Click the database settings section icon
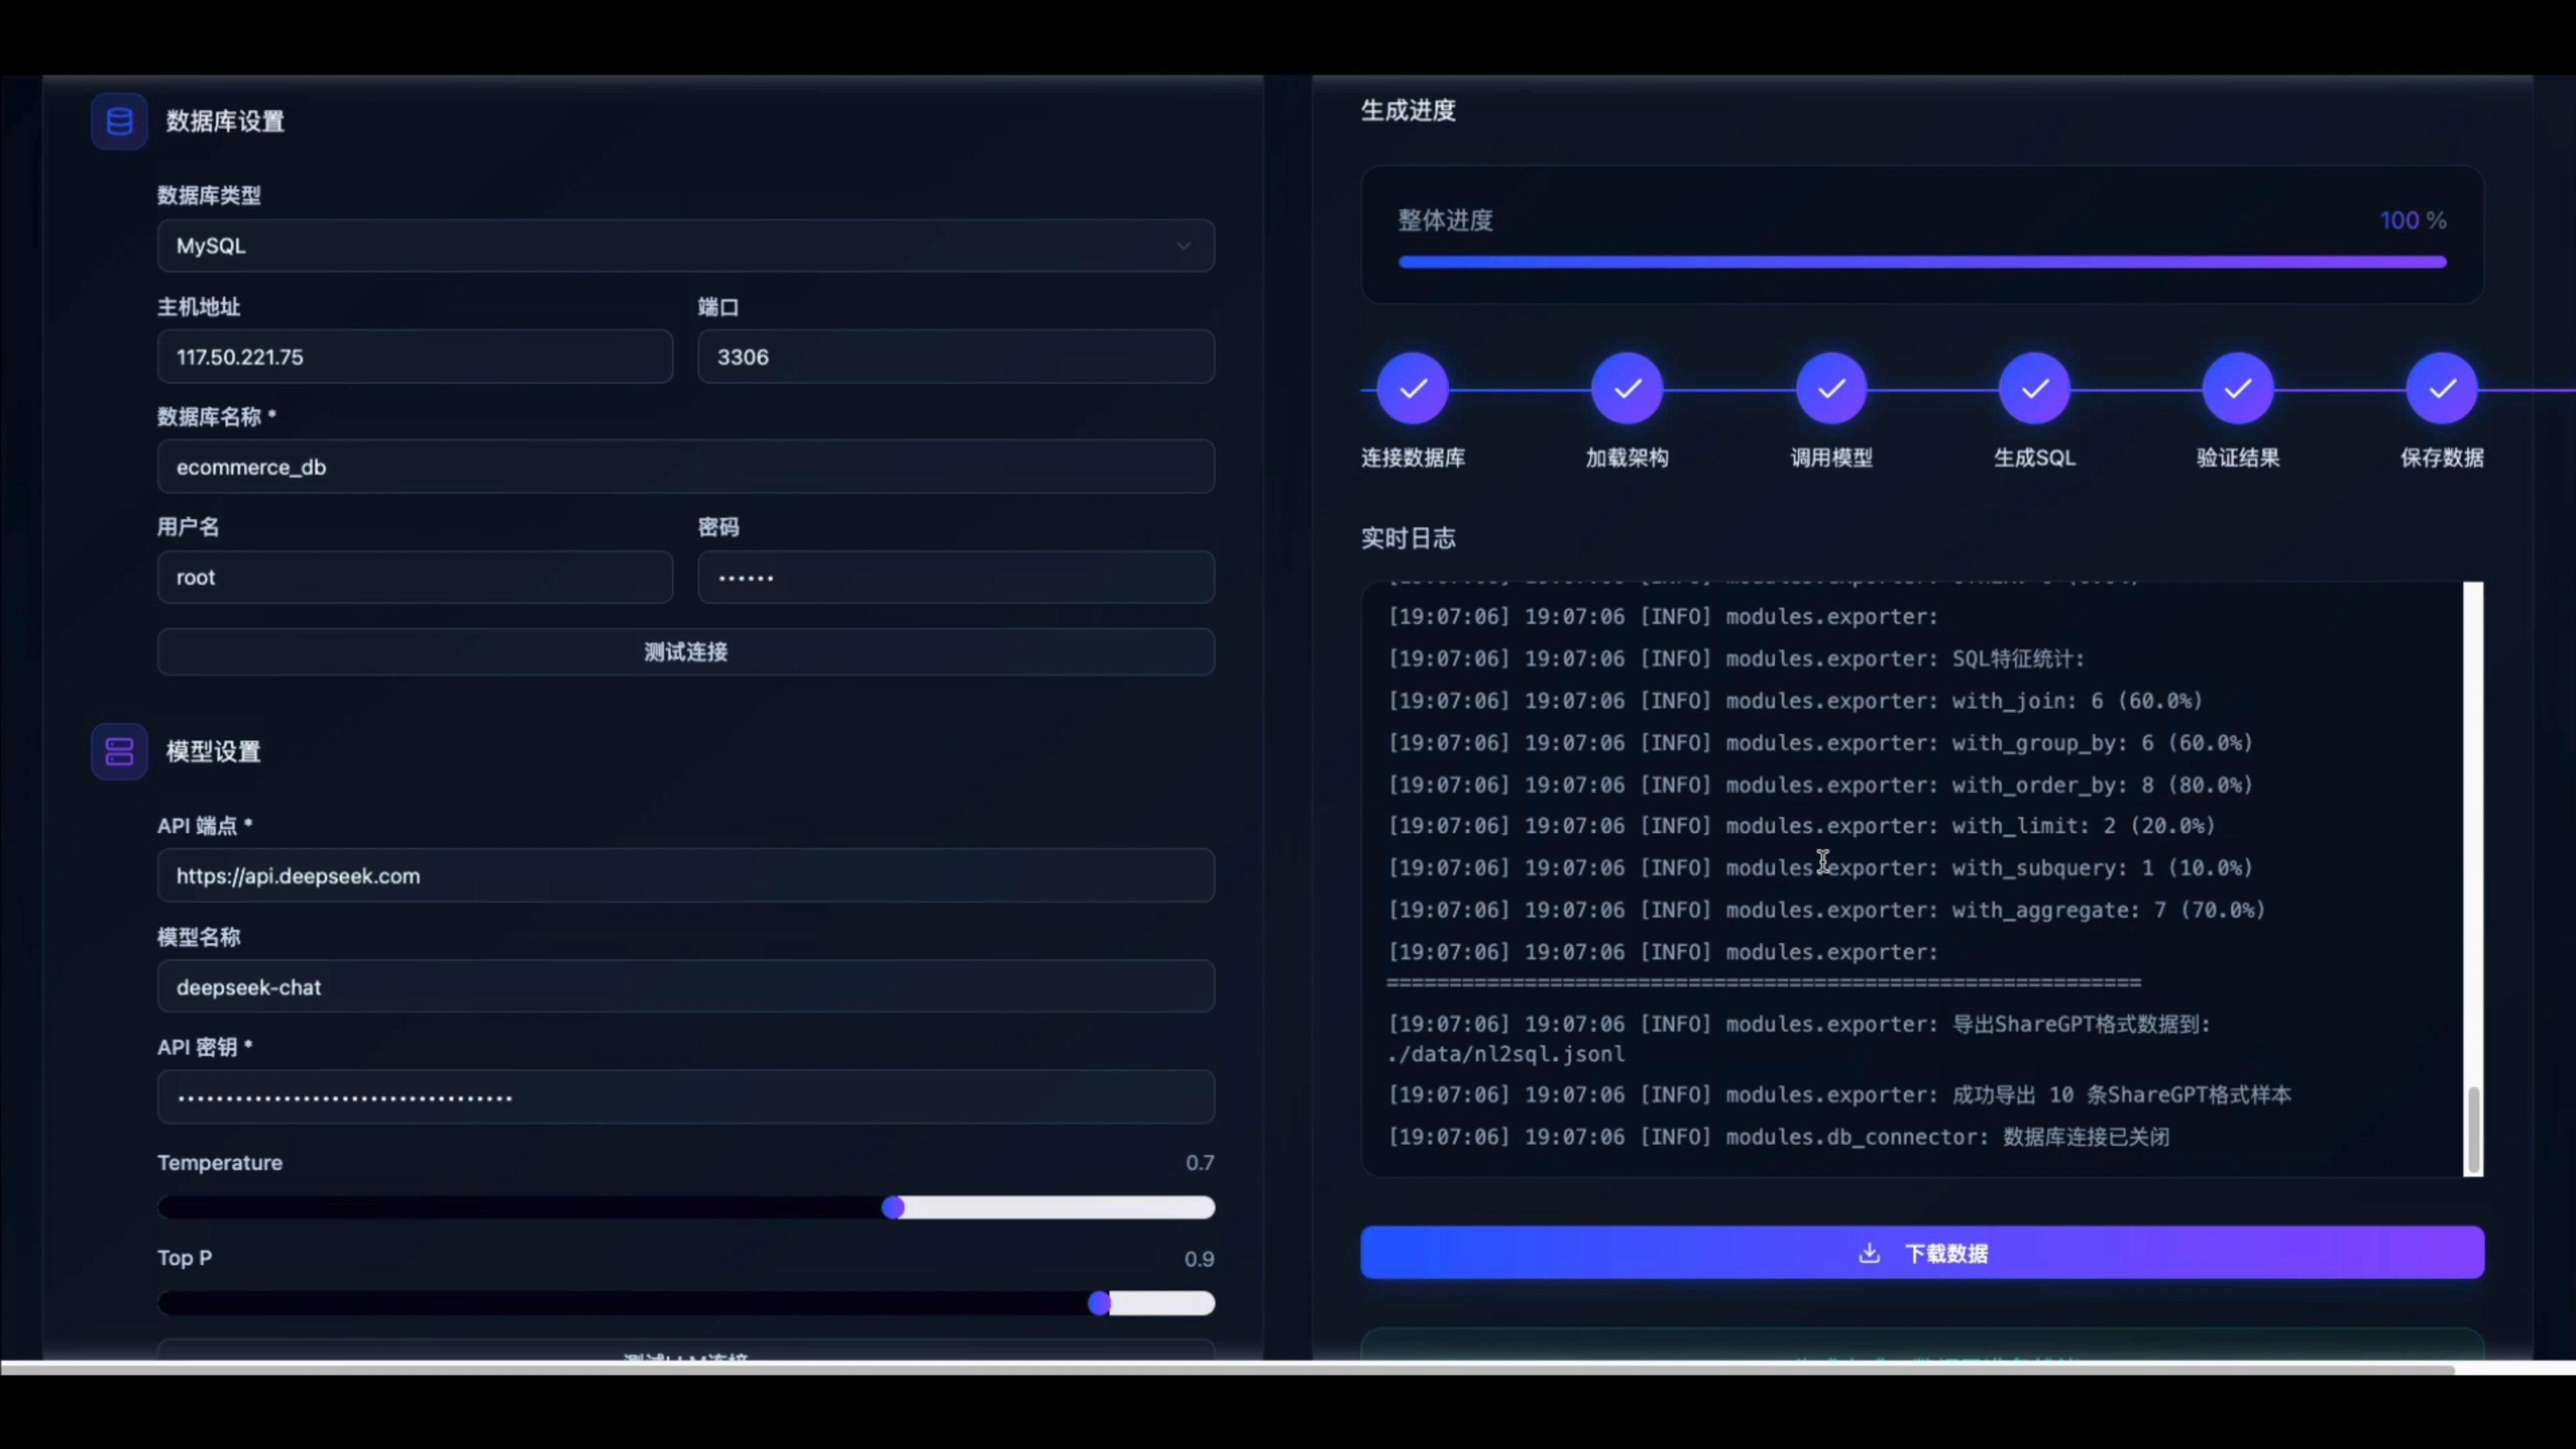 [119, 122]
